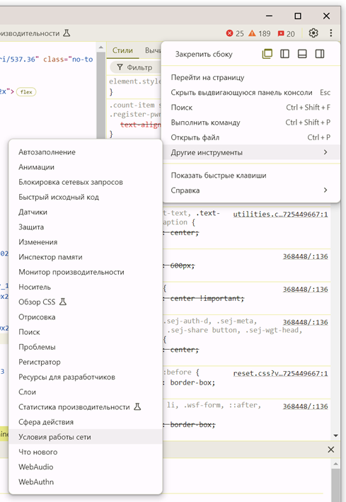This screenshot has height=502, width=346.
Task: Select Скрыть выдвигающуюся панель консоли
Action: 251,93
